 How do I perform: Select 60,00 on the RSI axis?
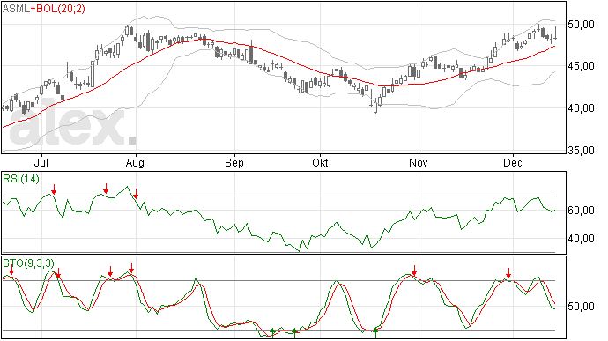click(x=581, y=211)
